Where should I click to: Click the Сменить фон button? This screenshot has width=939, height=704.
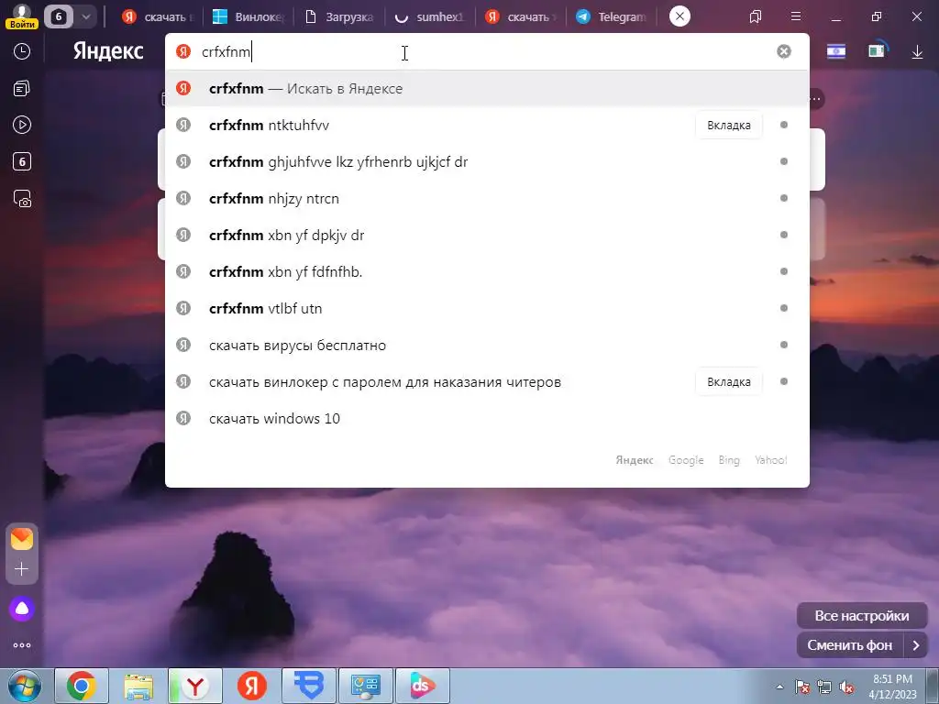849,645
